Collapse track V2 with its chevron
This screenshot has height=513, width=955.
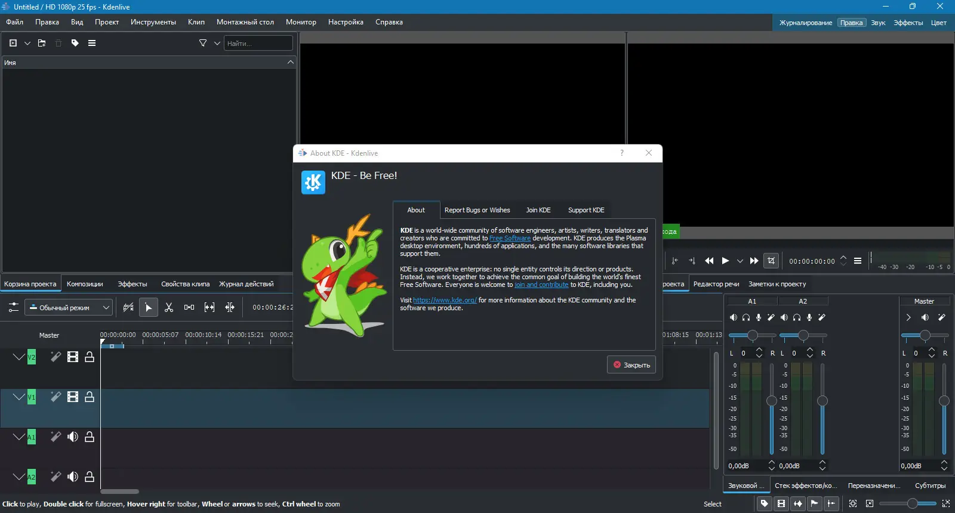[x=19, y=357]
